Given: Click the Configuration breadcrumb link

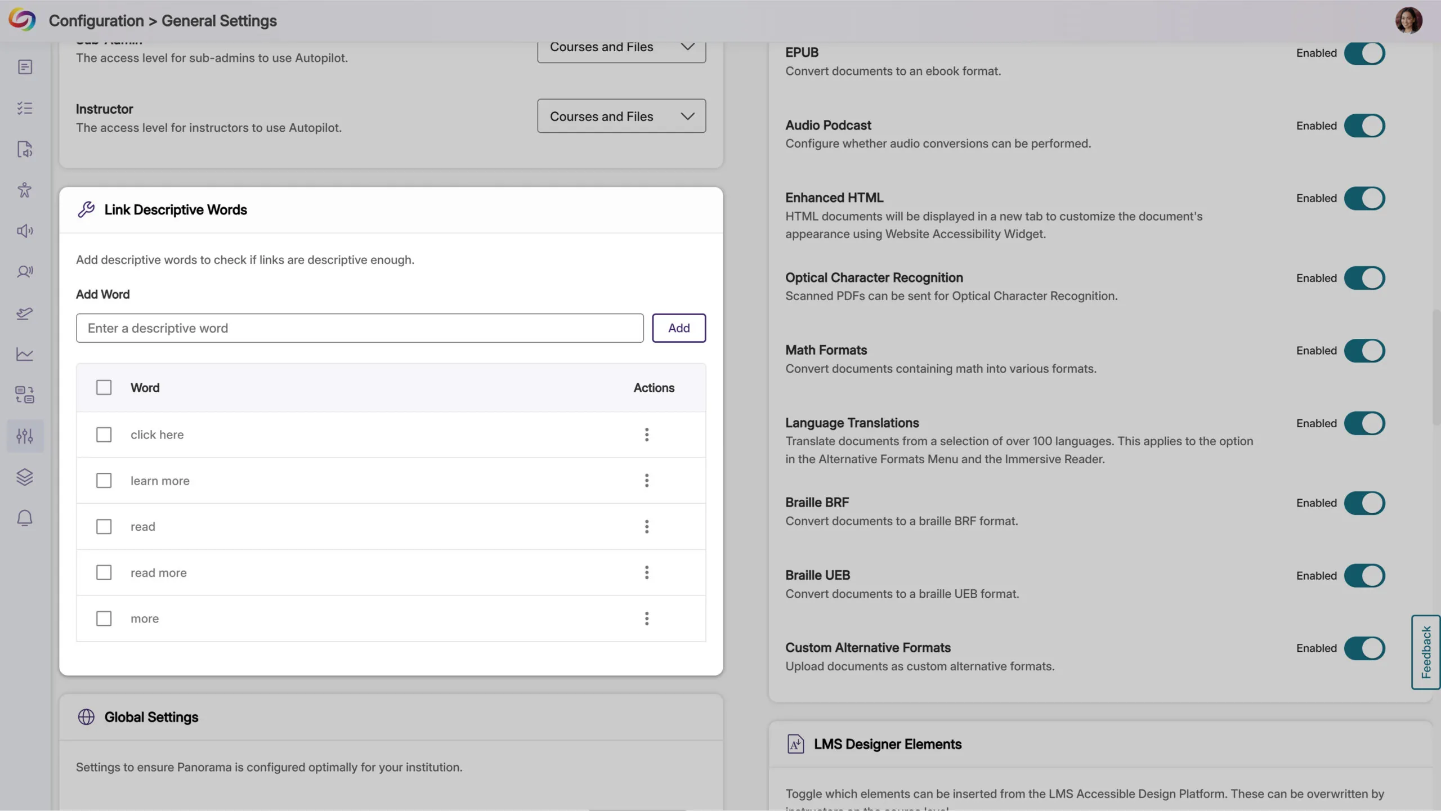Looking at the screenshot, I should (96, 21).
